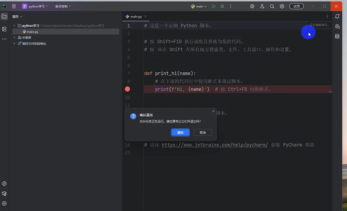Click line number 17 in gutter
Viewport: 347px width, 211px height.
click(x=128, y=153)
